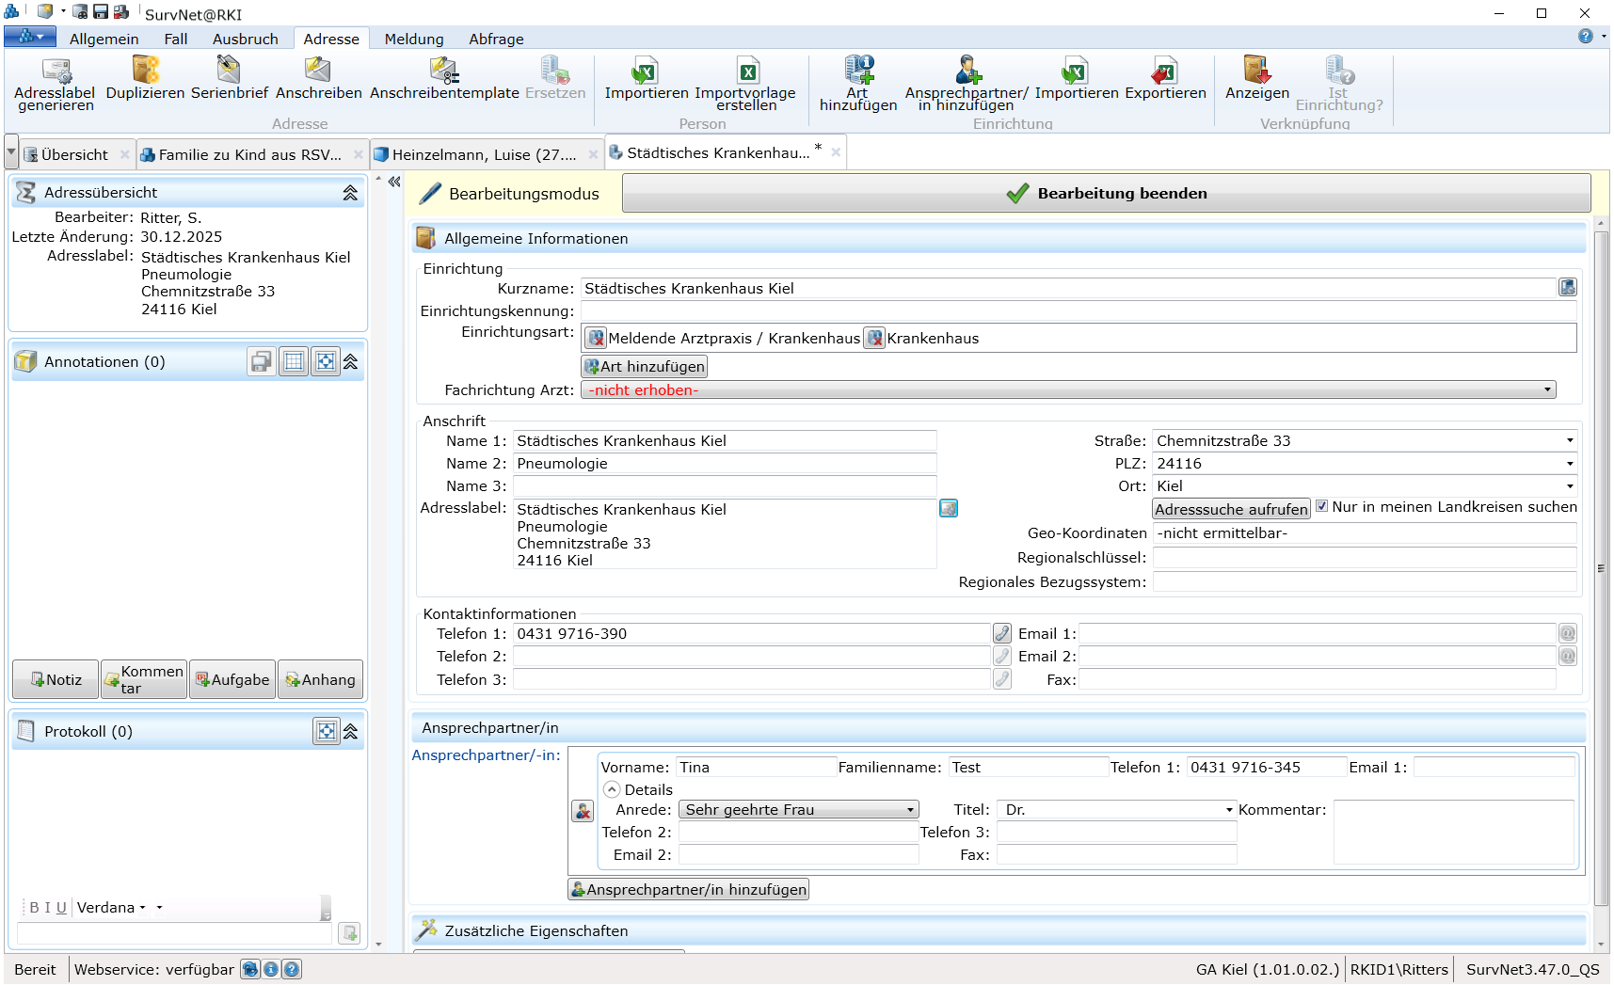Open the Anrede dropdown
The width and height of the screenshot is (1614, 985).
(x=910, y=810)
